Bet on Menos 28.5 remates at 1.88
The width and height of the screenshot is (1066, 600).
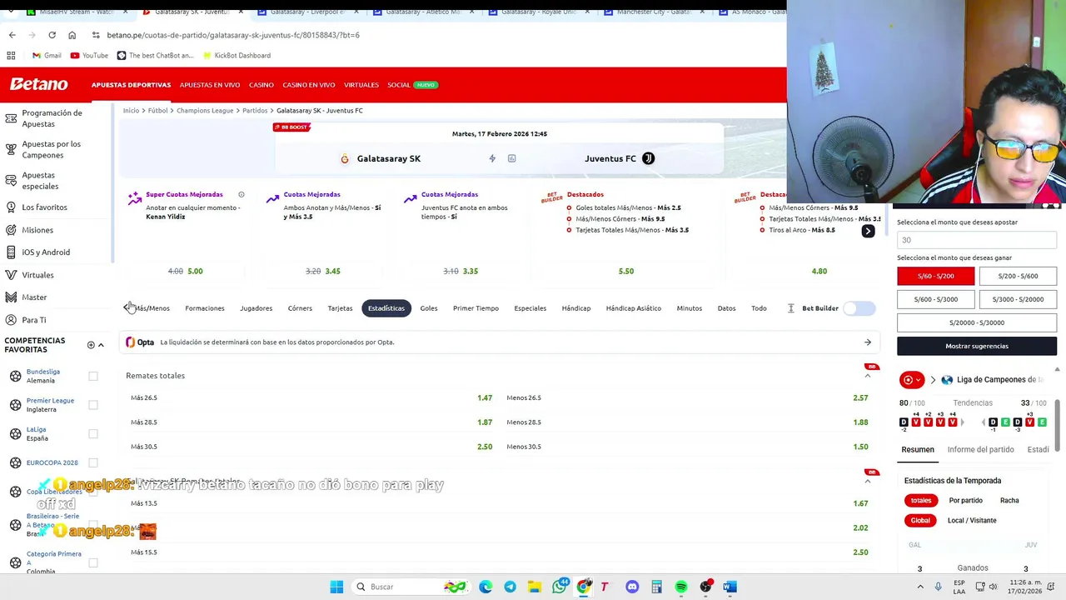[687, 422]
